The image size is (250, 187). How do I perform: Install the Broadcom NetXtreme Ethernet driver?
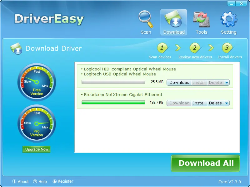coord(199,103)
